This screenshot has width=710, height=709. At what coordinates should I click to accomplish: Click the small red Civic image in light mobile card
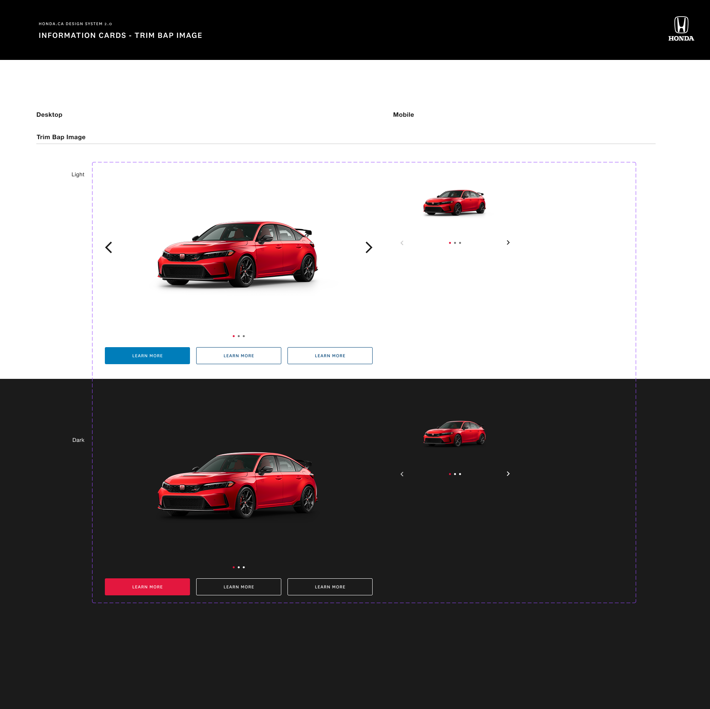(455, 203)
